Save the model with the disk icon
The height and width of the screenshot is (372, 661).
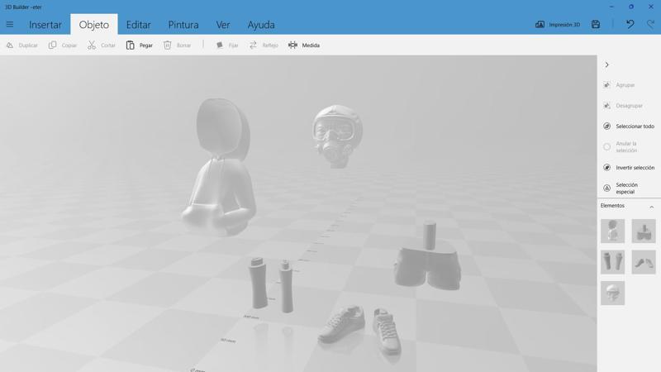[595, 25]
